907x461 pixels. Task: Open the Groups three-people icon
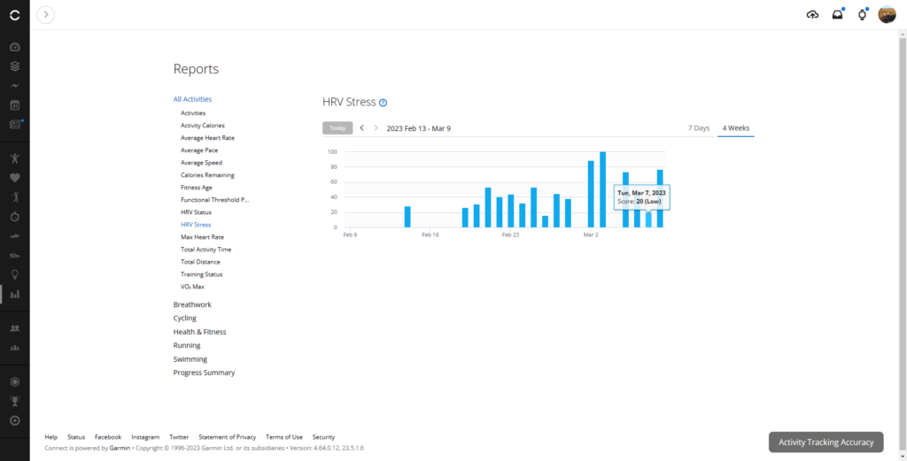tap(15, 348)
